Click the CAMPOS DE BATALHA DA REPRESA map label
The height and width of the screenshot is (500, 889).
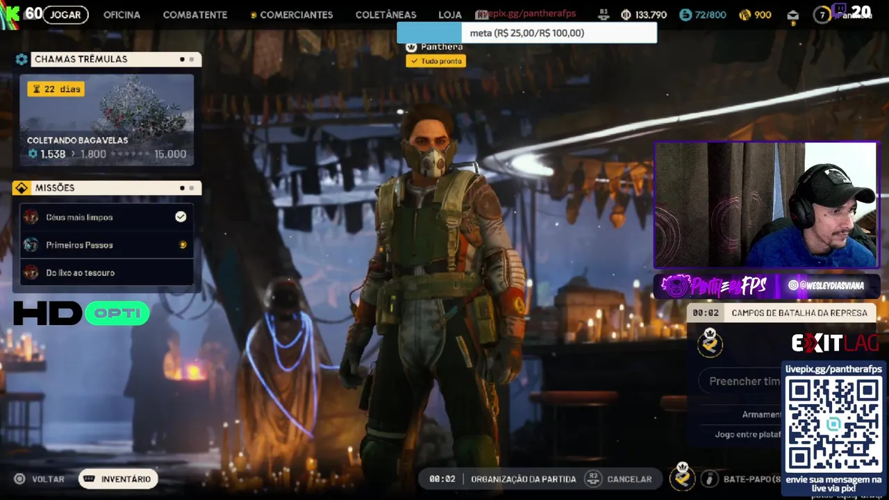[x=799, y=313]
